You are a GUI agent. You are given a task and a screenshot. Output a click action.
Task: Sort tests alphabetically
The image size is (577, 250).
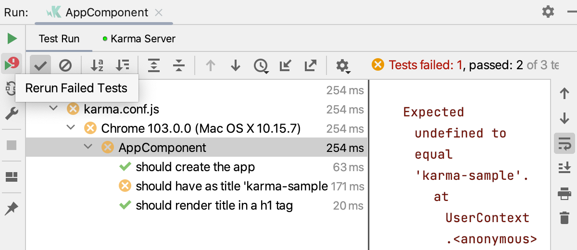click(x=97, y=65)
